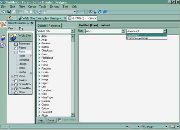Click the pin icon on Recent Databases
Image resolution: width=180 pixels, height=130 pixels.
(x=28, y=23)
